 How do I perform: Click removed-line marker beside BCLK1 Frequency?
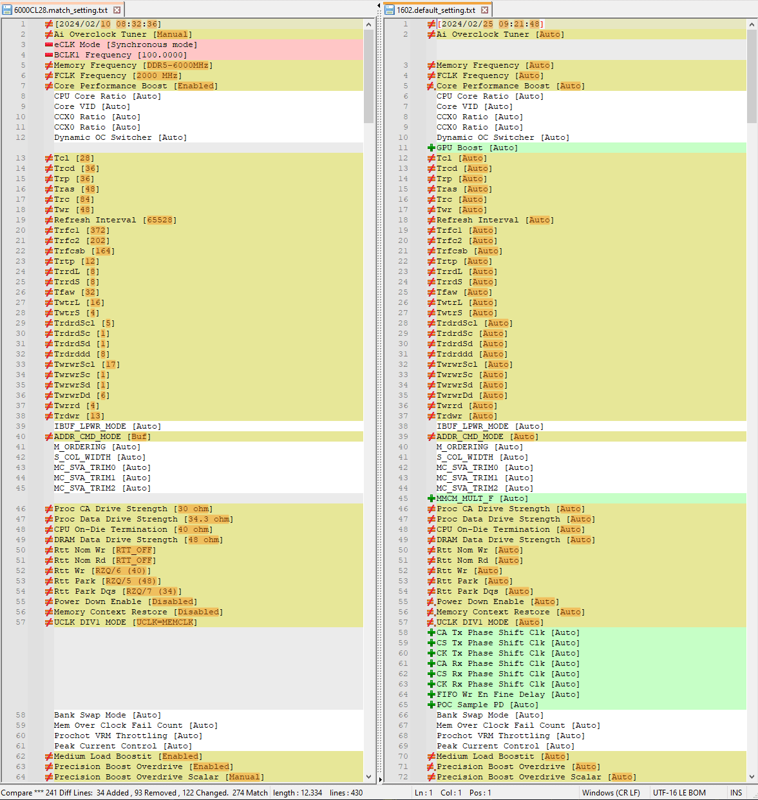coord(49,55)
